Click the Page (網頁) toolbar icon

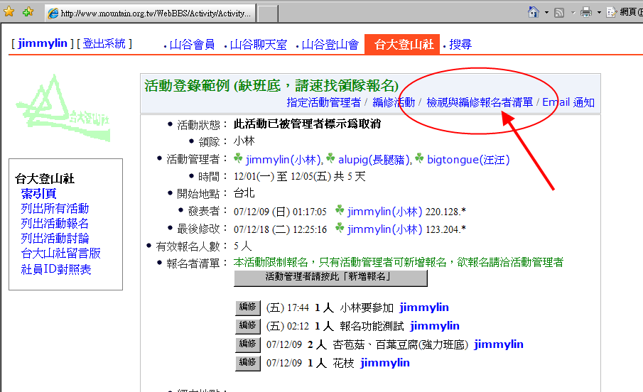pos(612,12)
